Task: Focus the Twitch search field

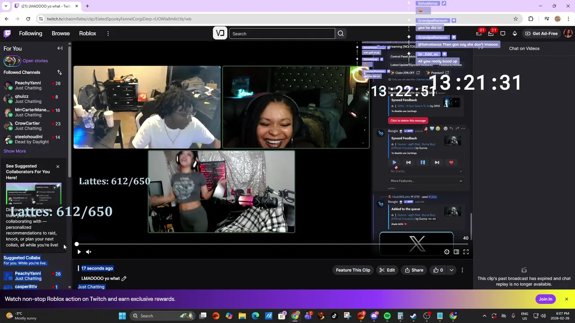Action: [x=282, y=34]
